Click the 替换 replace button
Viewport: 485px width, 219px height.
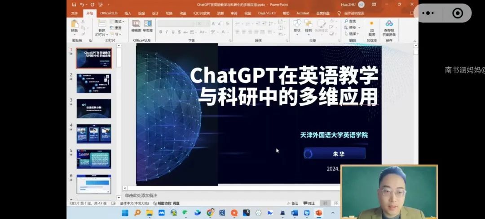click(351, 27)
